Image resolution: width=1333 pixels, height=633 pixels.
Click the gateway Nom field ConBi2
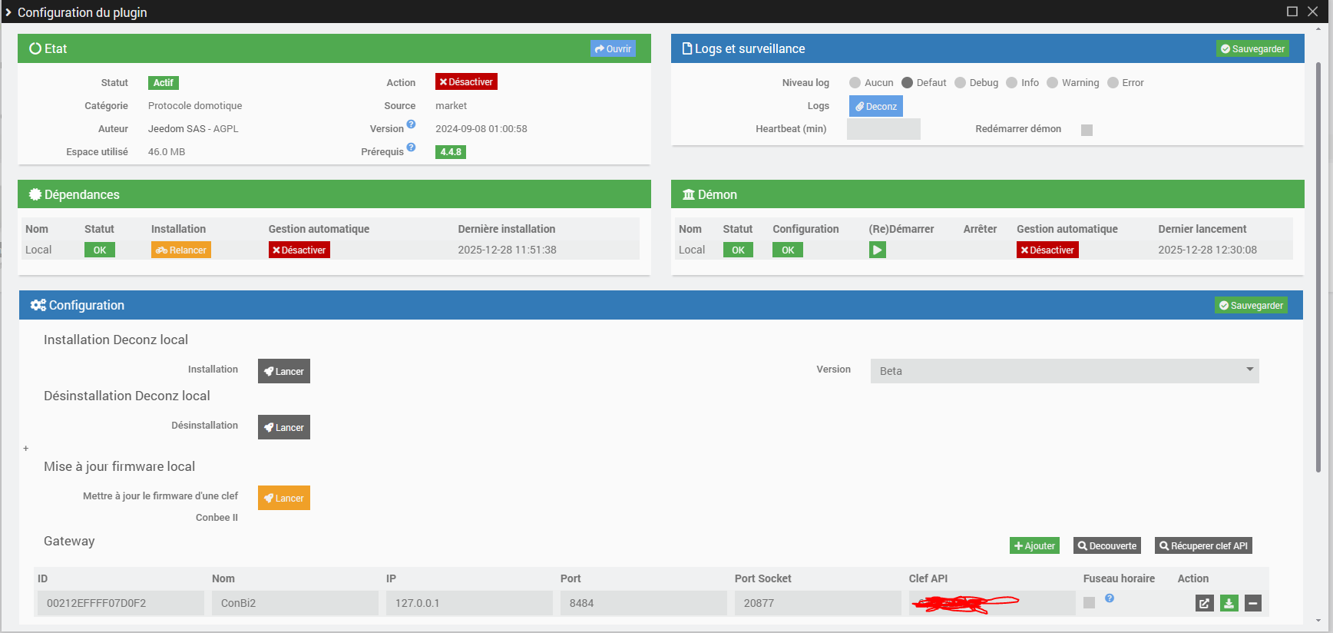coord(294,603)
